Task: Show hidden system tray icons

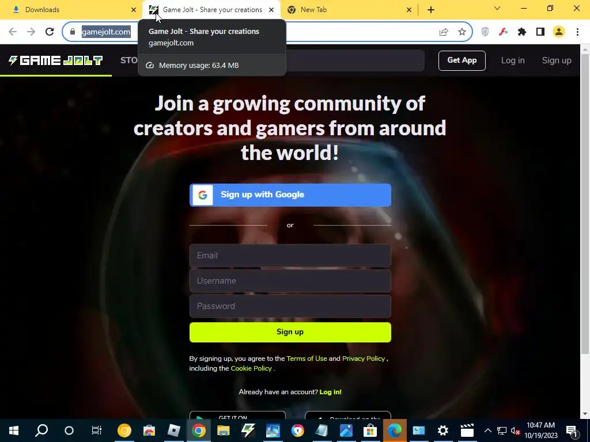Action: point(487,430)
